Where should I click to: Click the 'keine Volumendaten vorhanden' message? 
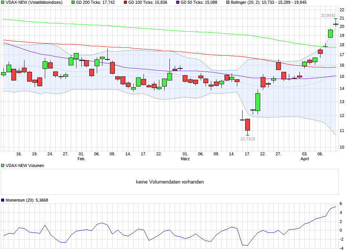pos(170,182)
